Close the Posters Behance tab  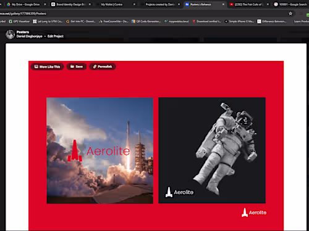[x=223, y=4]
